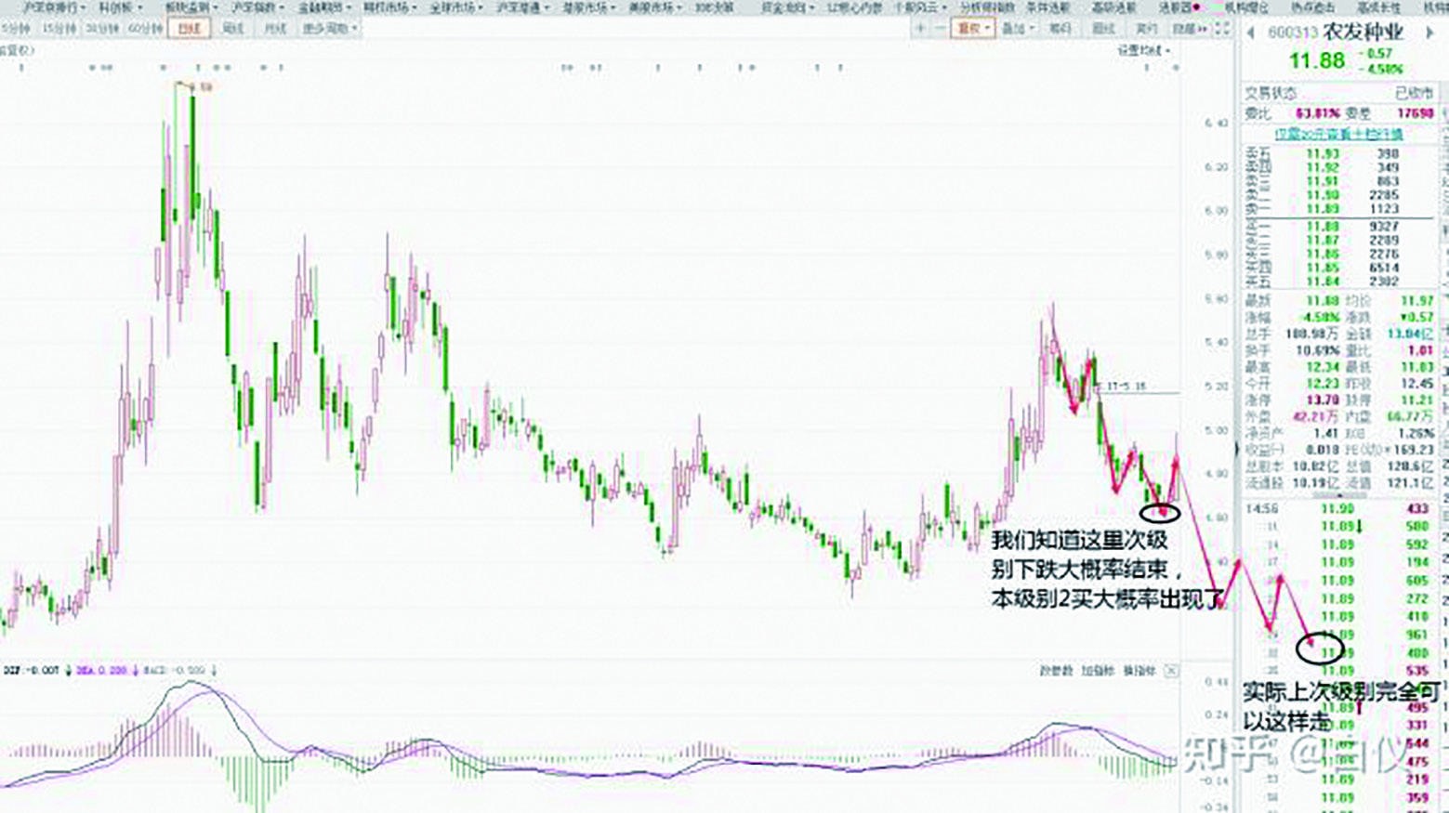Click the zoom-out minus icon above the chart
Screen dimensions: 1449x813
coord(942,28)
